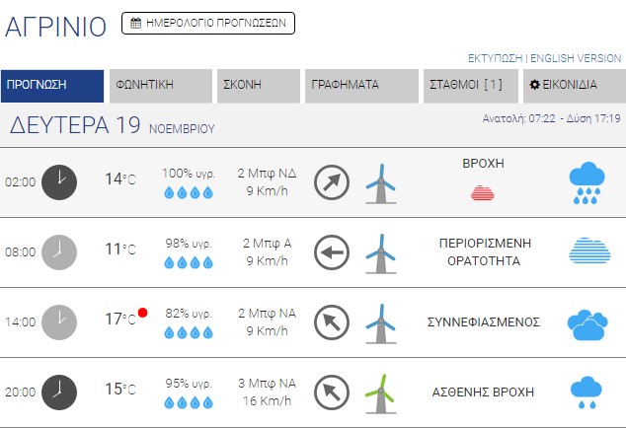Viewport: 626px width, 428px height.
Task: Click the clock icon for 14:00
Action: 59,321
